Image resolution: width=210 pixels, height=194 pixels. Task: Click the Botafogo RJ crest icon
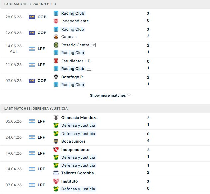[56, 77]
